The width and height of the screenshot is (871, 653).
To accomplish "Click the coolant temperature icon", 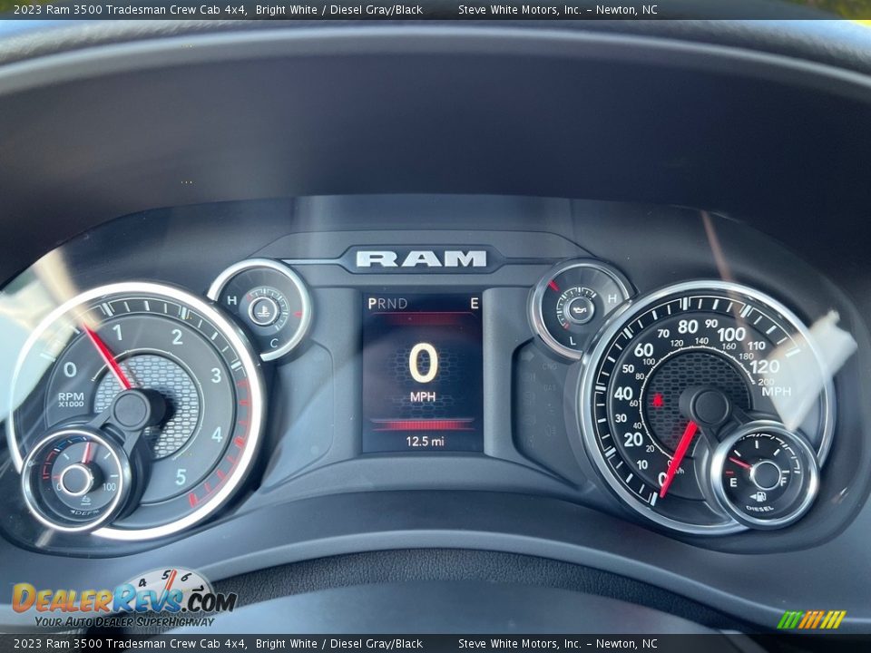I will (x=263, y=310).
